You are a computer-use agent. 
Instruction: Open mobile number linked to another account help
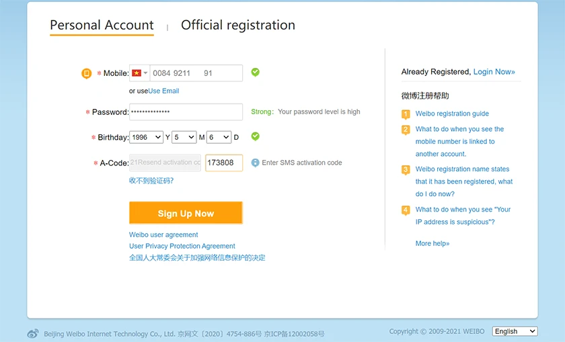pyautogui.click(x=459, y=142)
